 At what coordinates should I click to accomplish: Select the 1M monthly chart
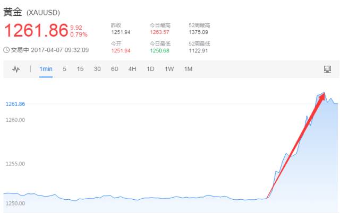point(188,69)
